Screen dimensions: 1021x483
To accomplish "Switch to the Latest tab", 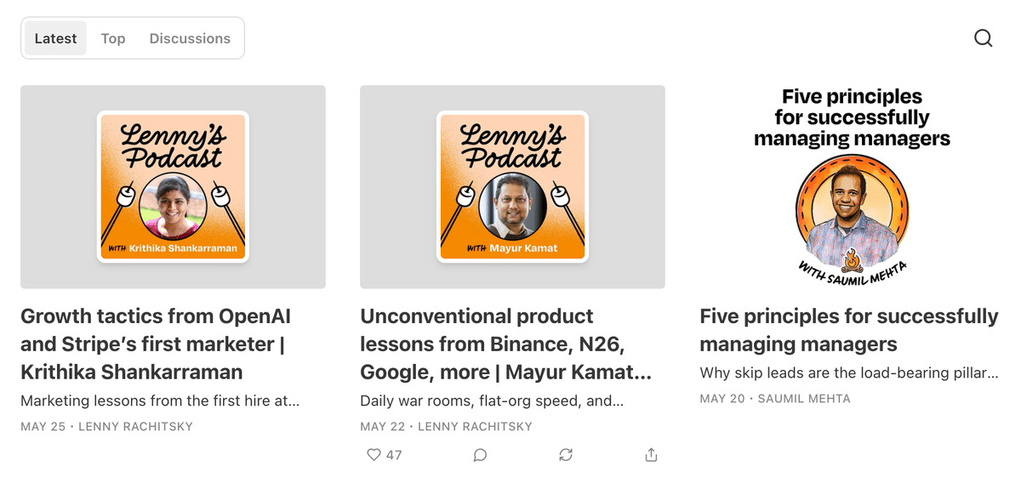I will (x=55, y=38).
